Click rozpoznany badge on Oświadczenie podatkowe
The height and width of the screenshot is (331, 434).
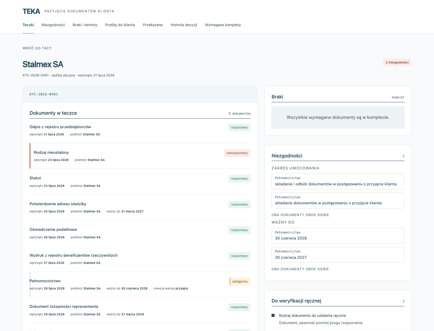[x=239, y=230]
